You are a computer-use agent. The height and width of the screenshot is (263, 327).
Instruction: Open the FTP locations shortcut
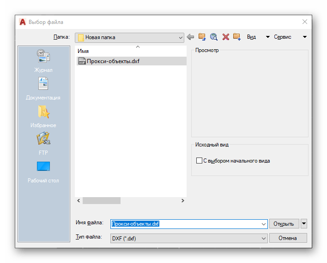coord(43,144)
